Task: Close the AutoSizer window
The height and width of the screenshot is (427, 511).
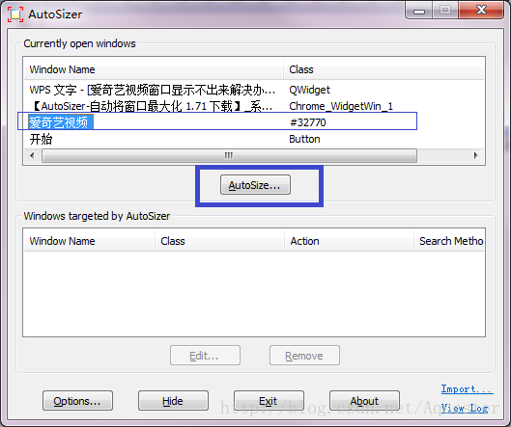Action: pyautogui.click(x=481, y=10)
